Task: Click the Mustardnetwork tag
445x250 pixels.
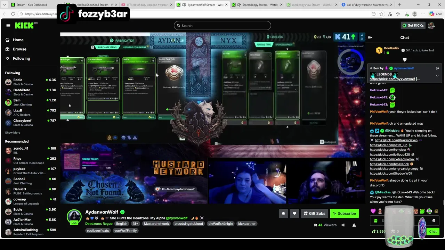Action: [x=156, y=224]
